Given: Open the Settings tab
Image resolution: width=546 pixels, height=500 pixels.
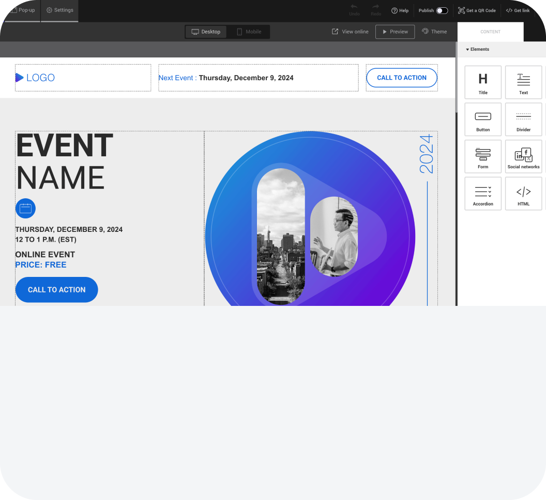Looking at the screenshot, I should point(59,10).
